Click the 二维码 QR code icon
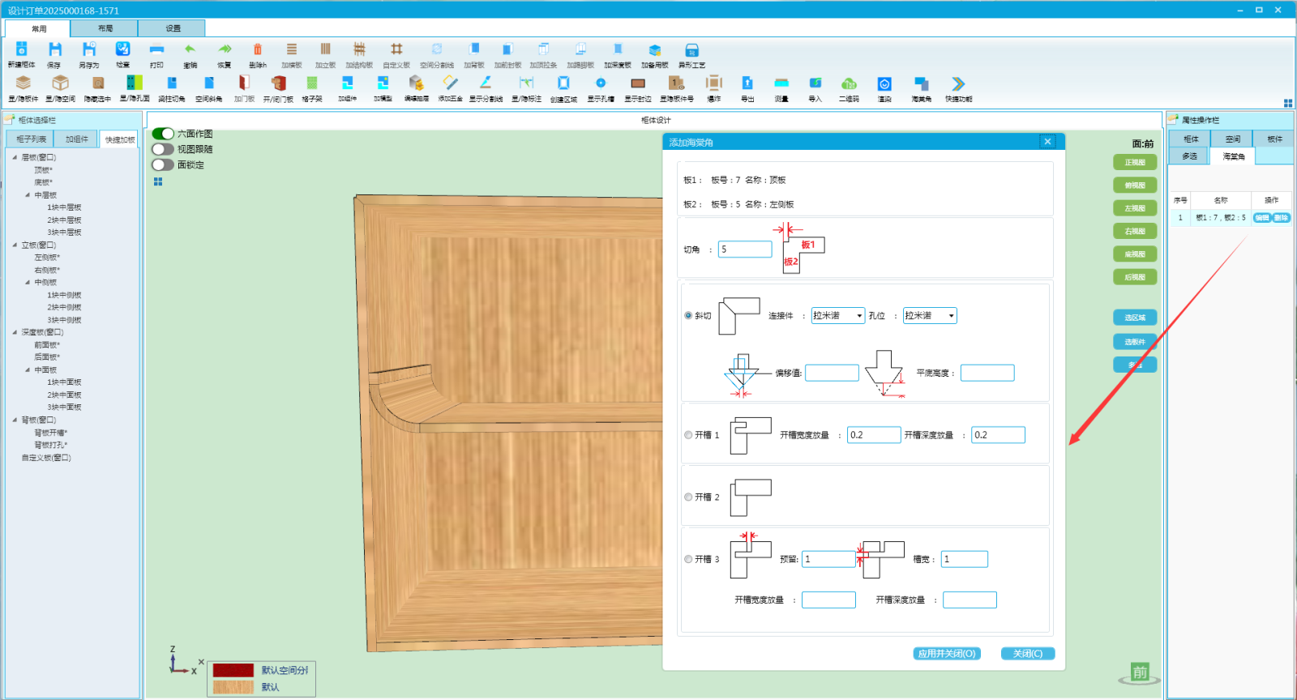Viewport: 1297px width, 700px height. click(x=849, y=83)
